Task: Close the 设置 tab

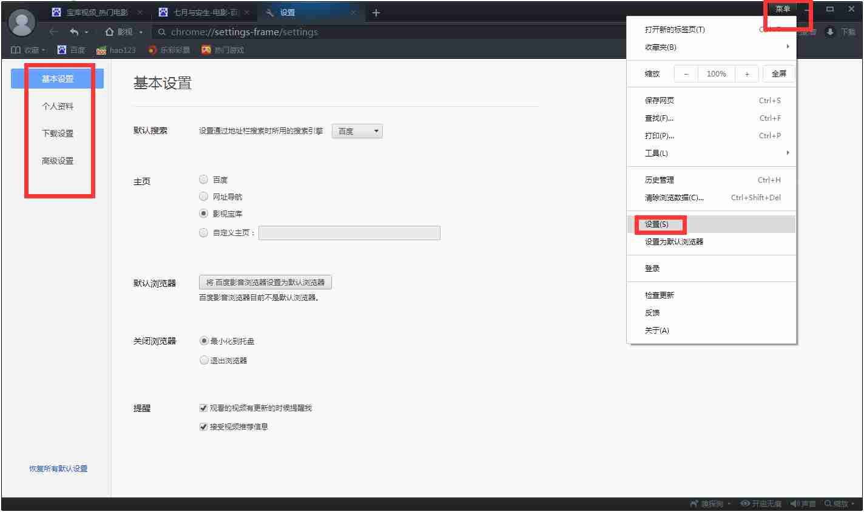Action: click(x=353, y=12)
